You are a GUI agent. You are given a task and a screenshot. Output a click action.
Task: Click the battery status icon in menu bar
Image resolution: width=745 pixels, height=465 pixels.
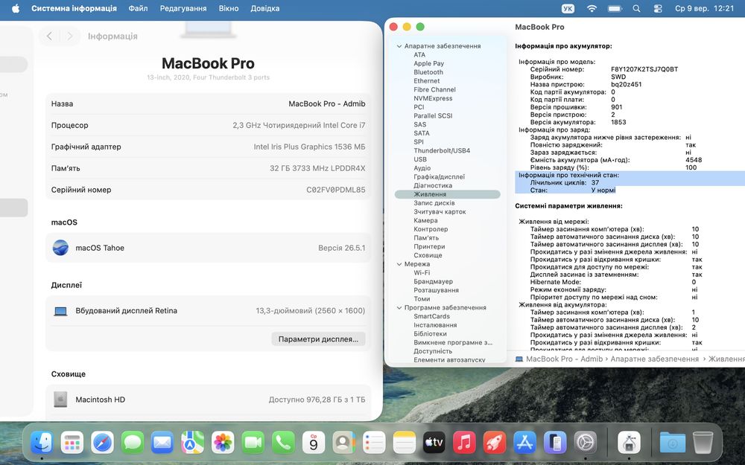[615, 8]
